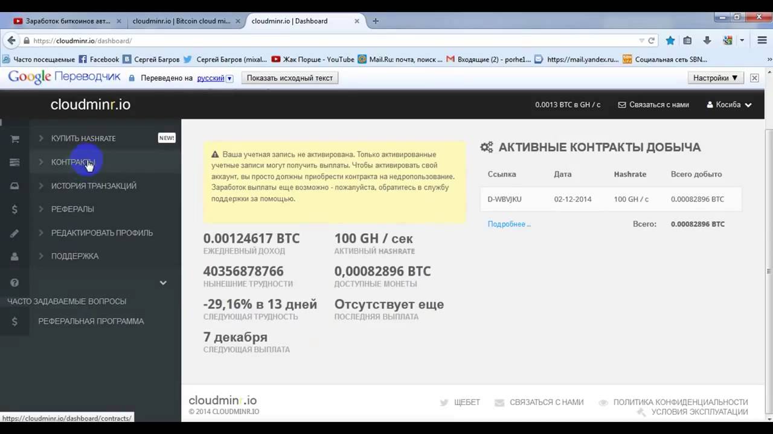Select the D-WBVJKU contract reference
This screenshot has height=434, width=773.
pyautogui.click(x=504, y=199)
